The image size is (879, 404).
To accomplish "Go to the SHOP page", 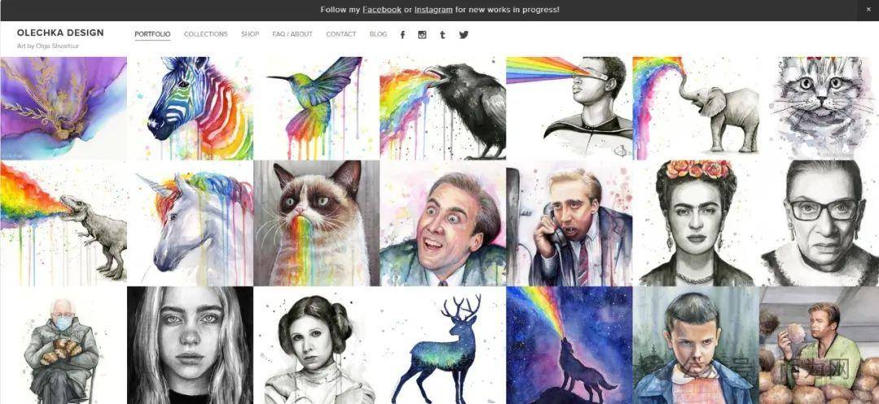I will point(250,34).
